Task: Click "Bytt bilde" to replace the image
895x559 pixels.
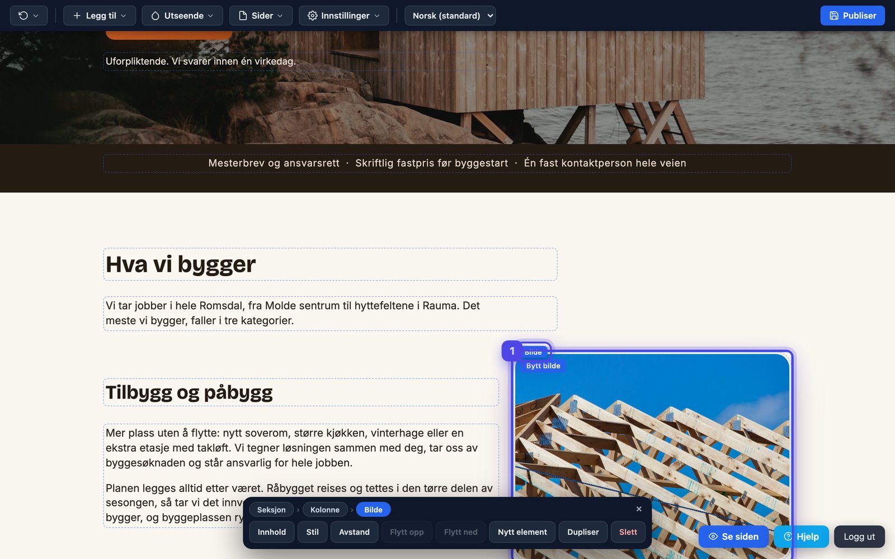Action: 543,366
